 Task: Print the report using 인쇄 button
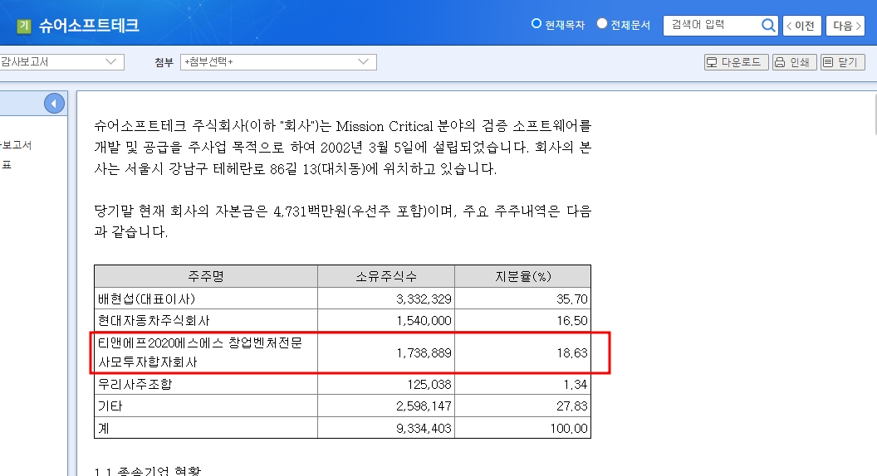tap(793, 62)
